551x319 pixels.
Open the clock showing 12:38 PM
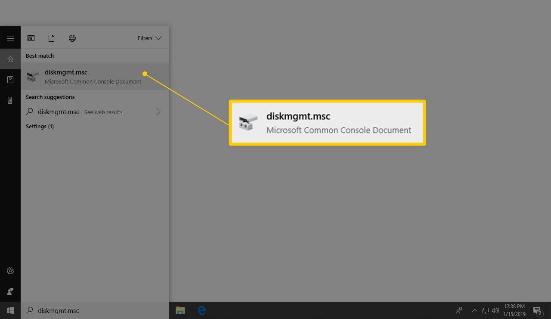514,310
